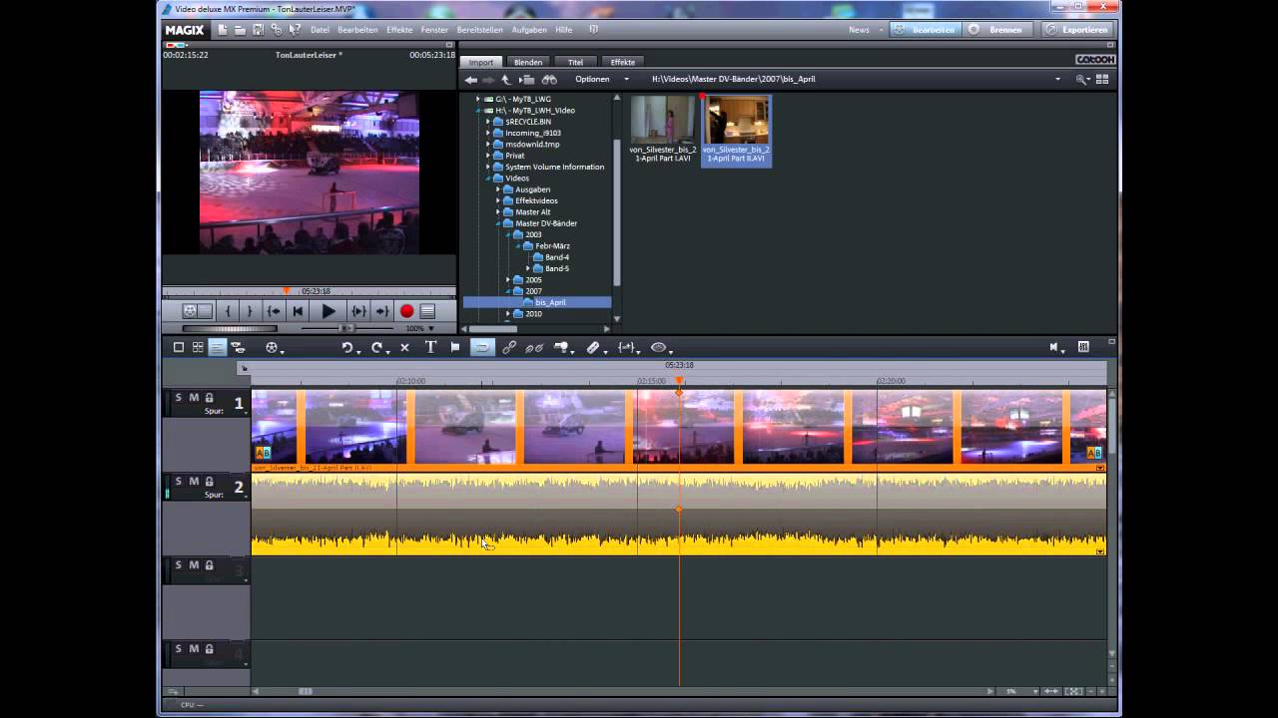This screenshot has height=718, width=1278.
Task: Expand the Effektvideos folder
Action: tap(497, 200)
